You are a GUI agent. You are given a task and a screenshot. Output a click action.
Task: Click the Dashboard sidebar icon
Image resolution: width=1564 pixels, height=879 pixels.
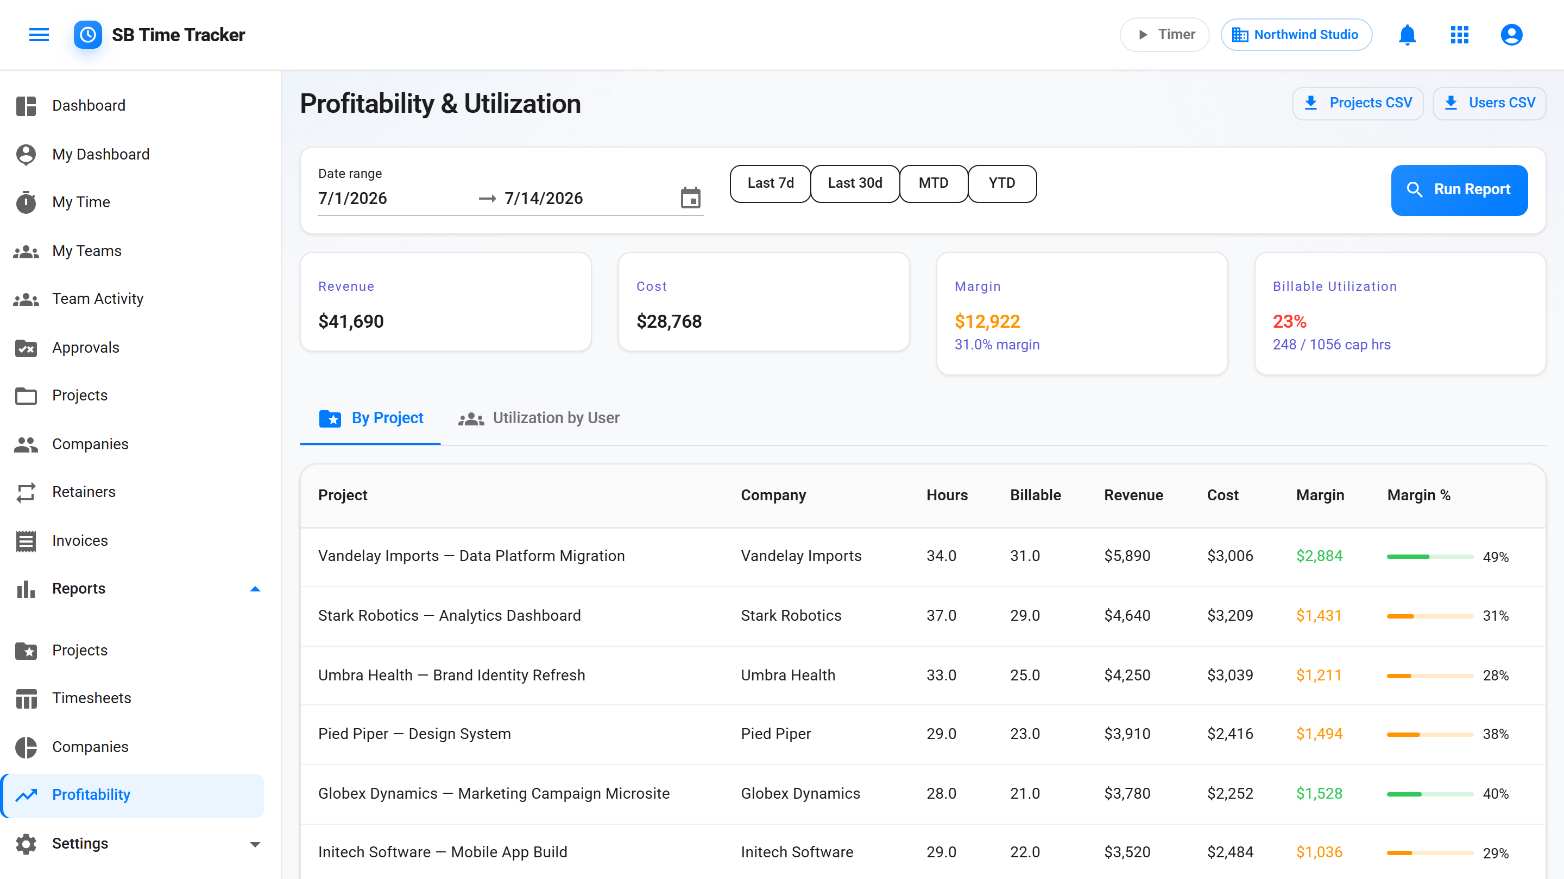pos(26,106)
